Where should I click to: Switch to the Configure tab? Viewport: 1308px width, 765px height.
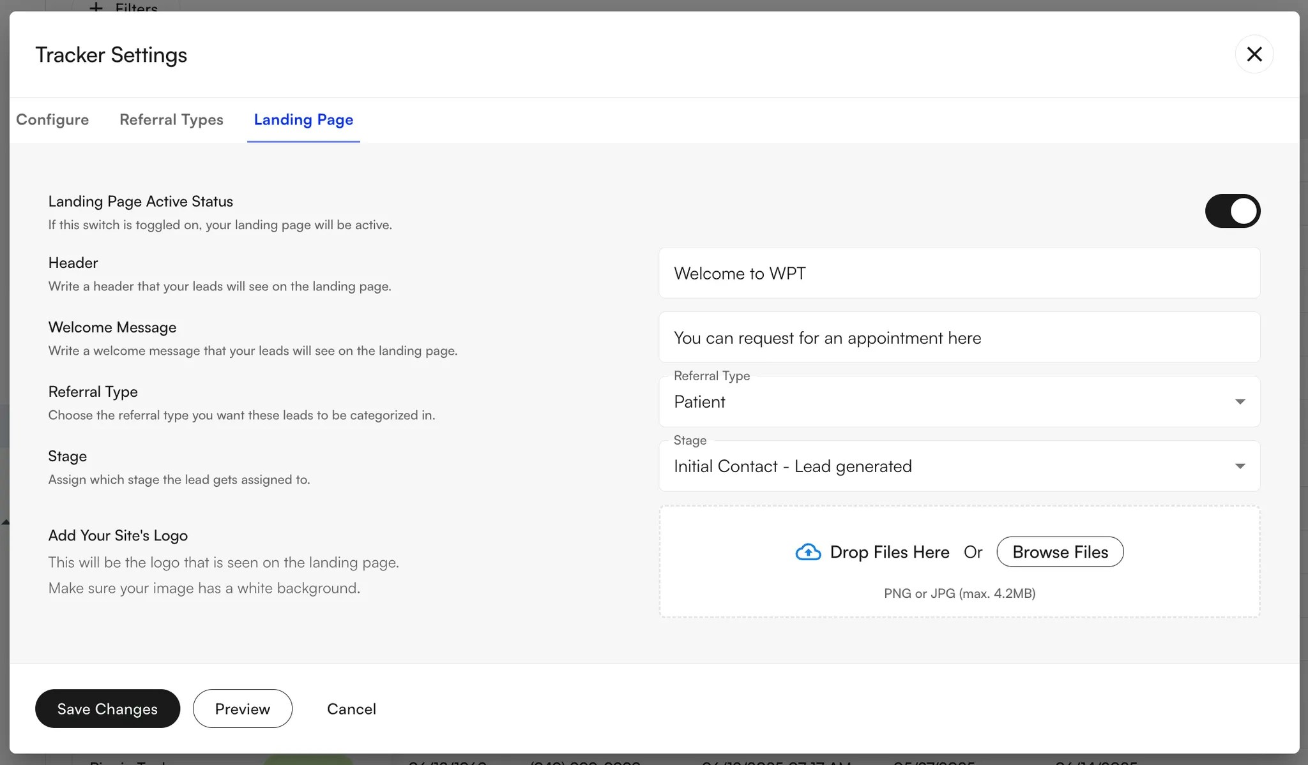(52, 119)
